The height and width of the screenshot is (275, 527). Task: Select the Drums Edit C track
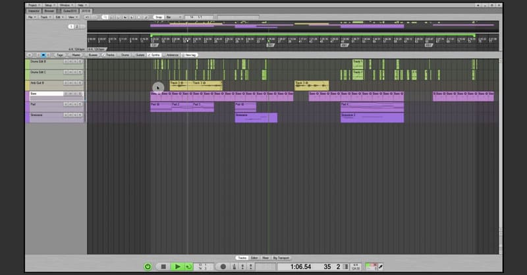[x=43, y=73]
